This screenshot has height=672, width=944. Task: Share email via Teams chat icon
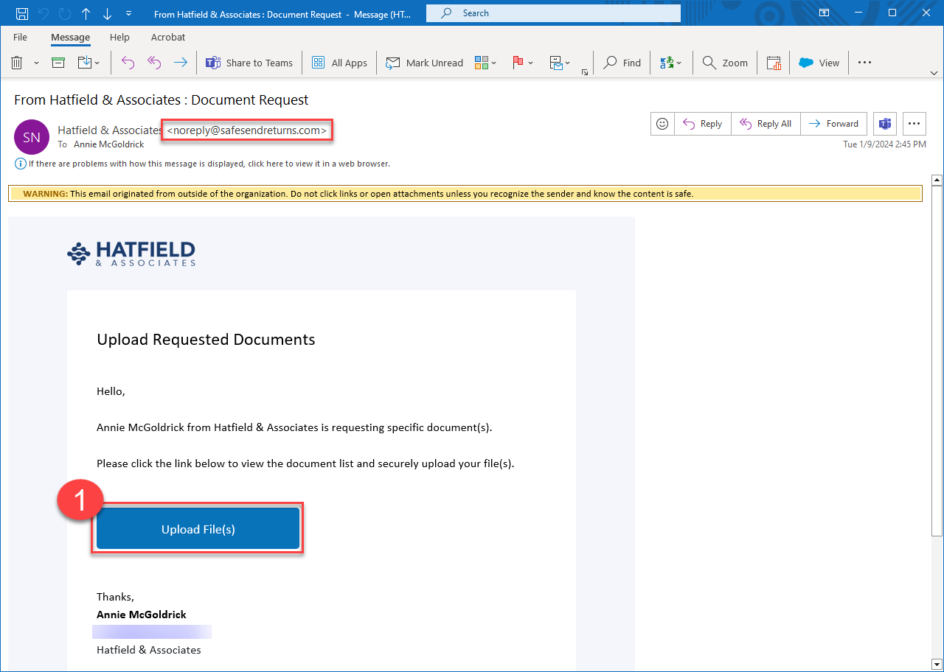[x=884, y=124]
